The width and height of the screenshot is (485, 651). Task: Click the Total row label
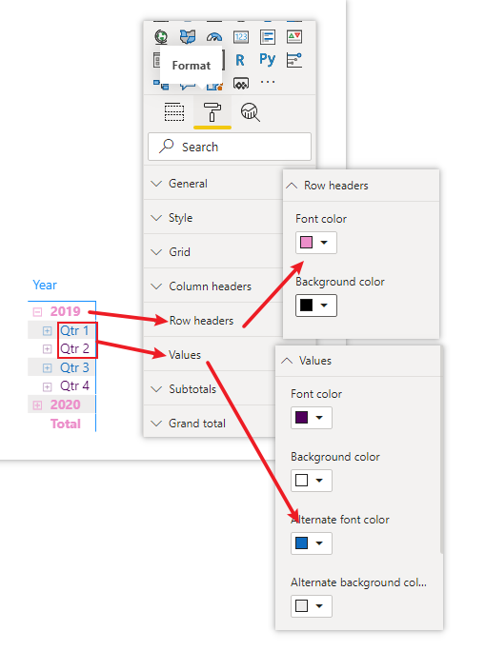pos(66,424)
